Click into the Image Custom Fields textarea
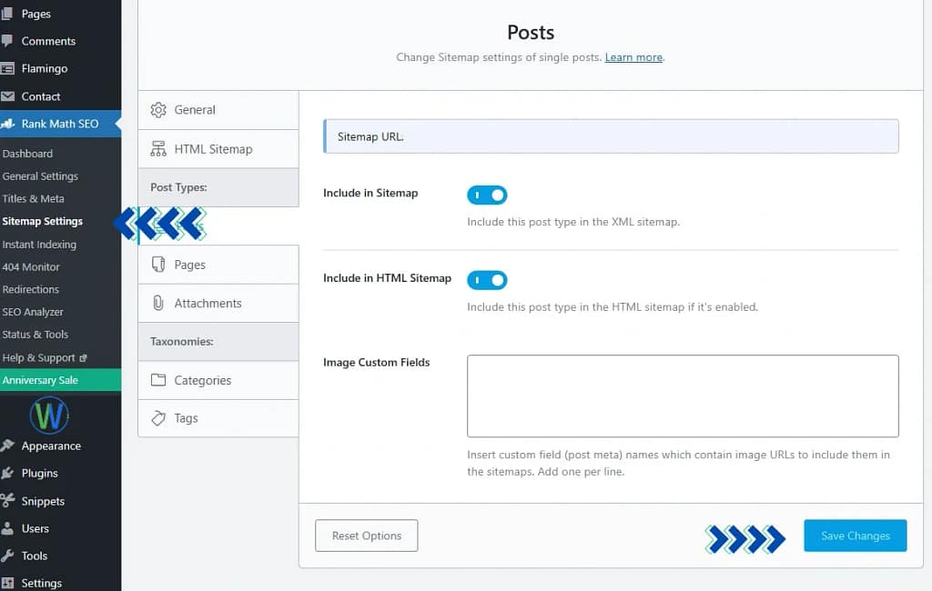This screenshot has width=932, height=591. coord(683,396)
